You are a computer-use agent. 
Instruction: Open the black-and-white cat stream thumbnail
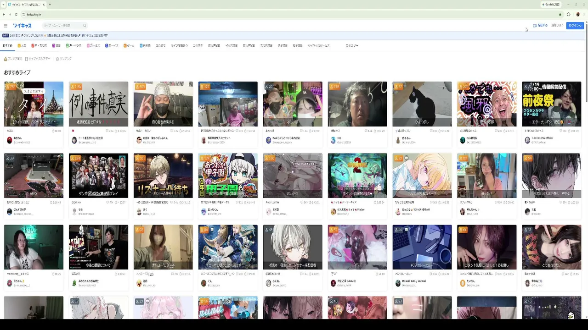(422, 104)
